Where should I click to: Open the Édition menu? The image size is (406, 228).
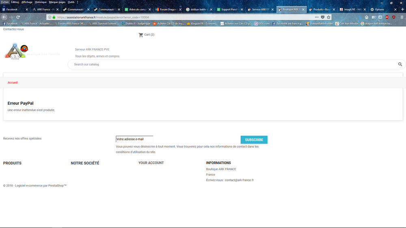15,2
